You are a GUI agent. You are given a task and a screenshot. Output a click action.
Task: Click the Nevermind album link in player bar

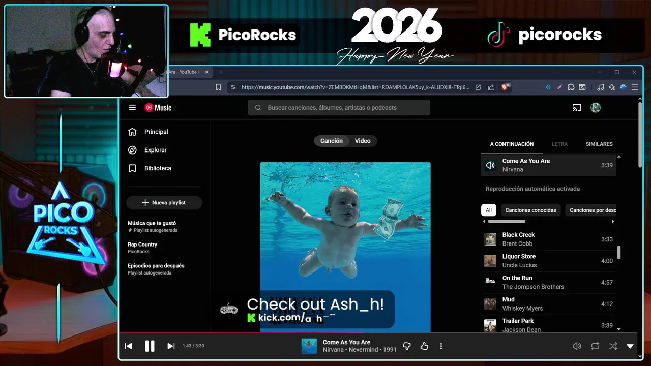pyautogui.click(x=364, y=350)
